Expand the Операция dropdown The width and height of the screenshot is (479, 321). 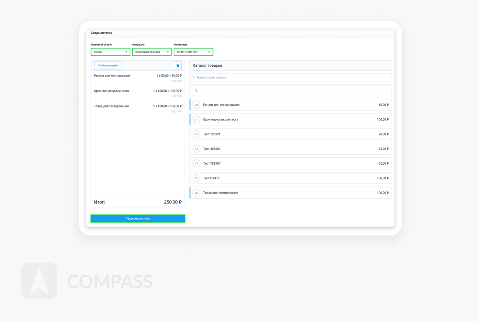(x=151, y=52)
